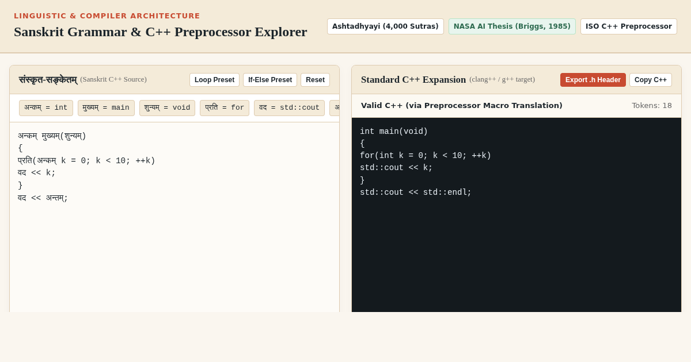Click the प्रति = for macro chip
The height and width of the screenshot is (362, 691).
tap(225, 108)
